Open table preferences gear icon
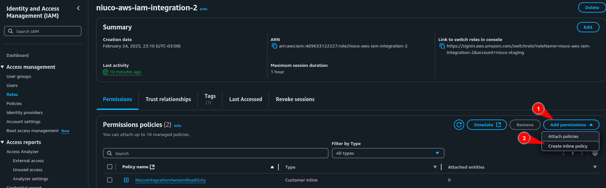606x188 pixels. click(x=595, y=153)
